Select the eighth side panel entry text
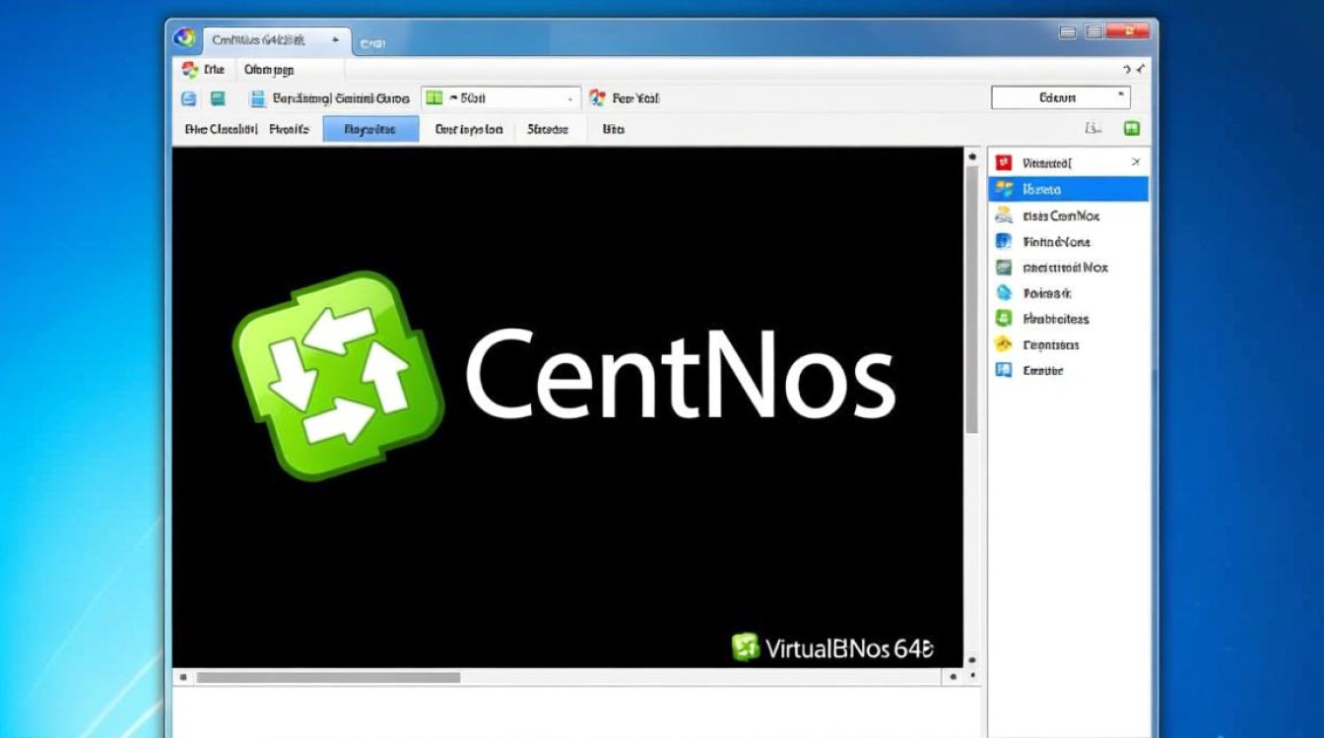 click(x=1051, y=344)
